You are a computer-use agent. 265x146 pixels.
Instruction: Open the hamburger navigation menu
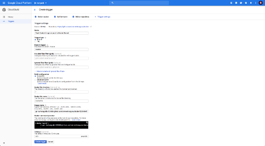click(x=4, y=3)
